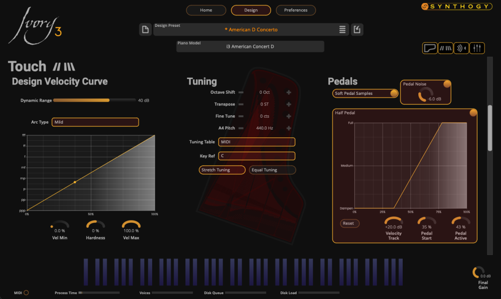Click the MIDI activity indicator
This screenshot has width=501, height=299.
click(x=26, y=293)
